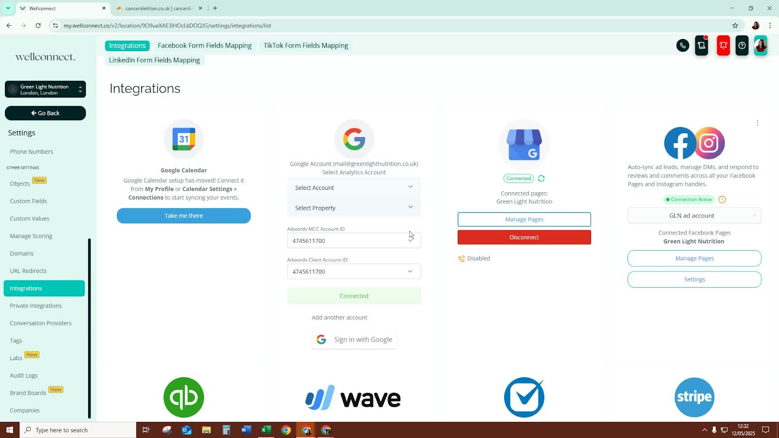
Task: Click the Google G logo above the Google Account
Action: (354, 139)
